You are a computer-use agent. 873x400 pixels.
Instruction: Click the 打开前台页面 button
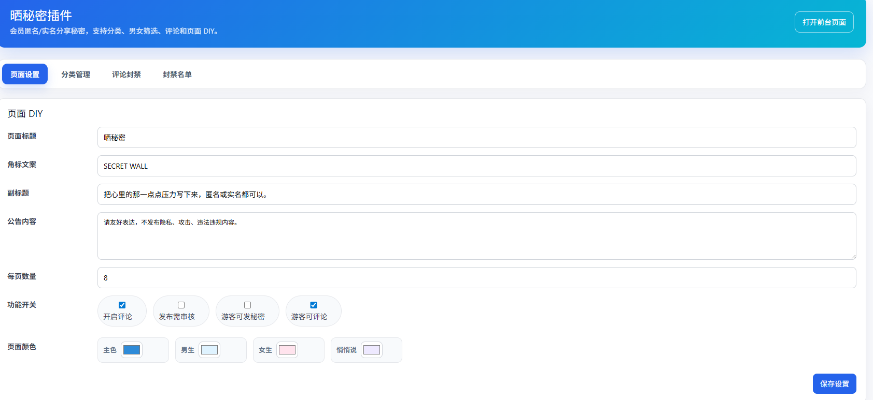tap(824, 22)
